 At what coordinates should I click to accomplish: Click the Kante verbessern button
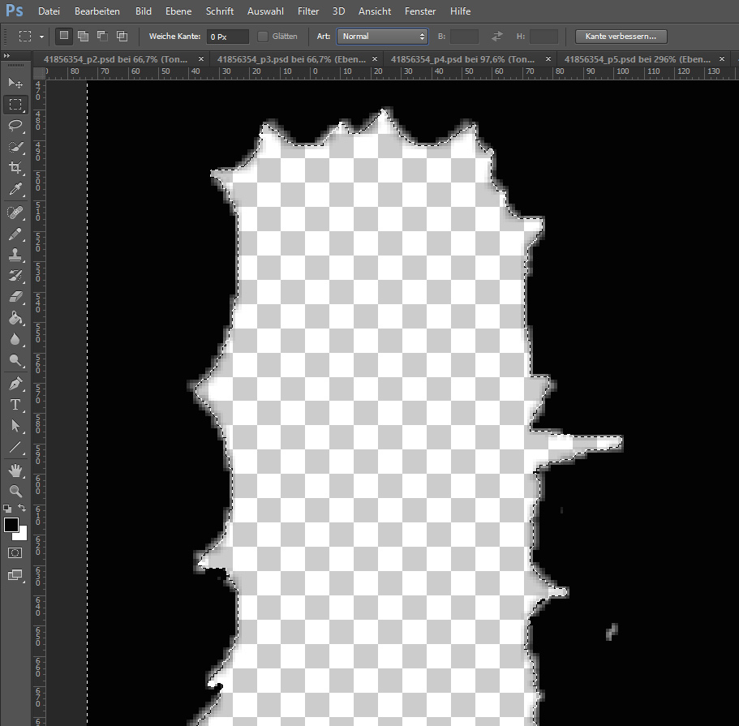[x=621, y=36]
